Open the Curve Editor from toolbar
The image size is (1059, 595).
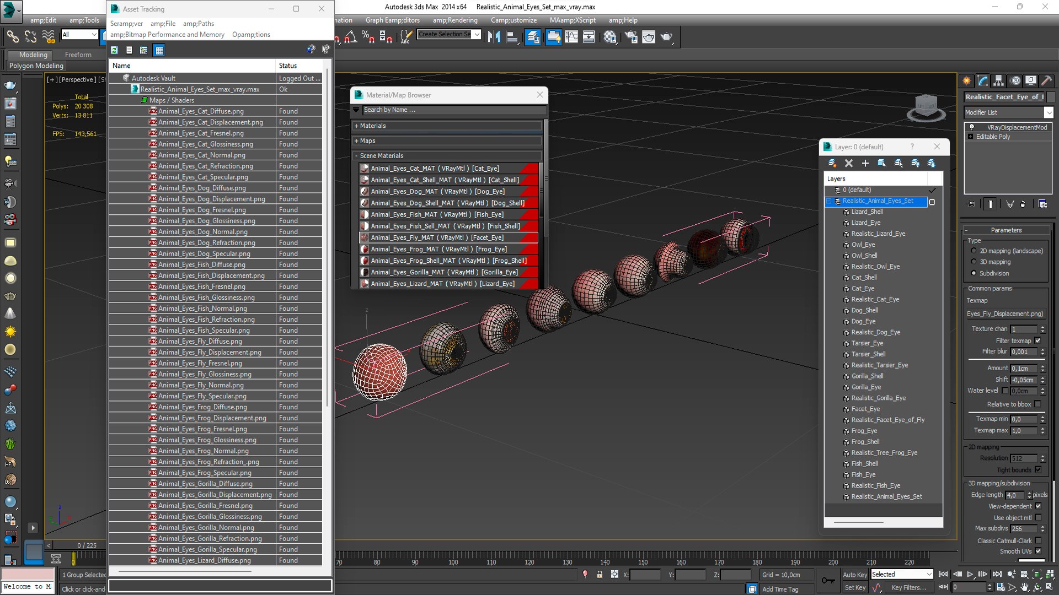[x=571, y=37]
